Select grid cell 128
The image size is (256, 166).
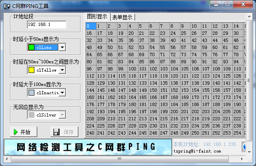[91, 83]
